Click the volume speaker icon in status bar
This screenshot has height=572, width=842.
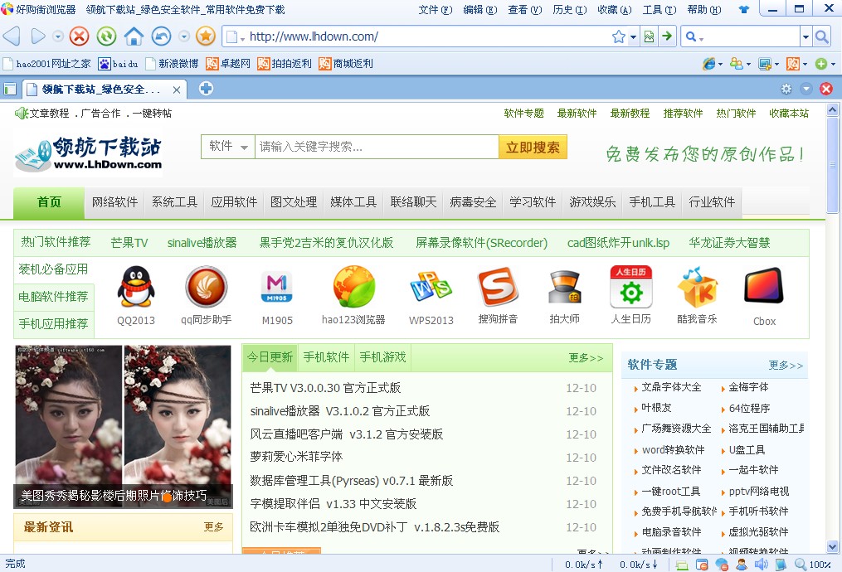761,565
